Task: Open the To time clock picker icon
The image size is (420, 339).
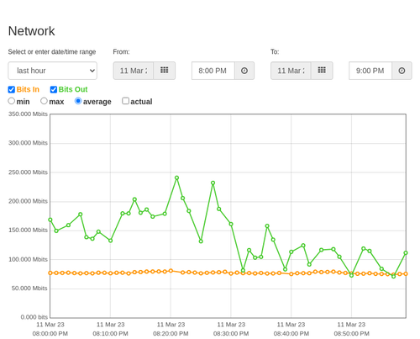Action: pos(402,71)
